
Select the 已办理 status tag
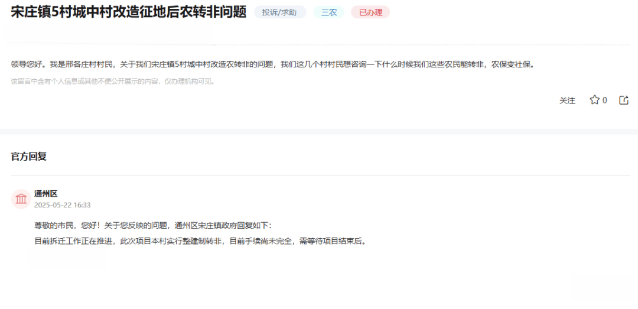370,12
